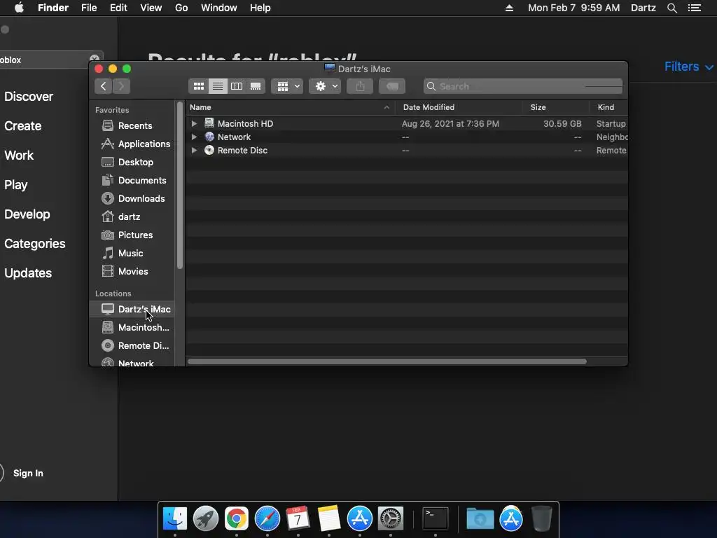This screenshot has height=538, width=717.
Task: Click the Finder sidebar vertical scrollbar
Action: pyautogui.click(x=180, y=185)
